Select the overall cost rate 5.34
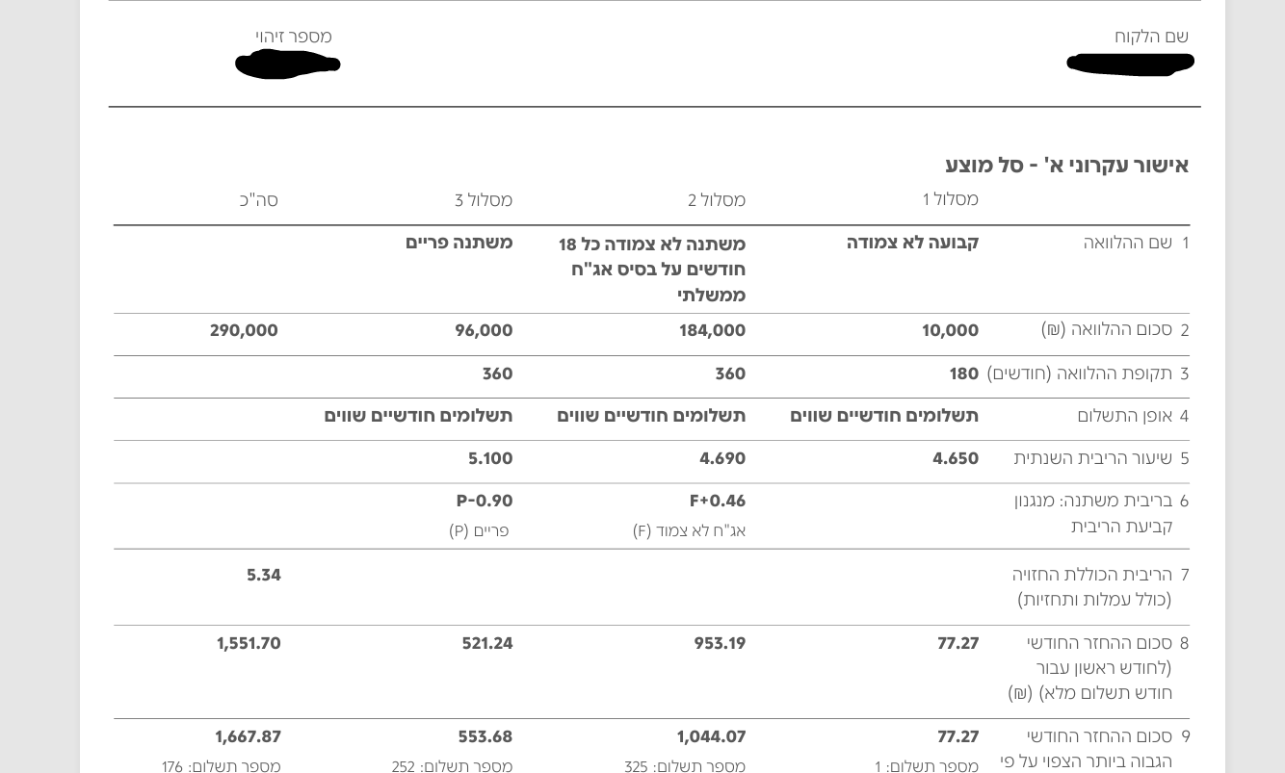 click(263, 575)
